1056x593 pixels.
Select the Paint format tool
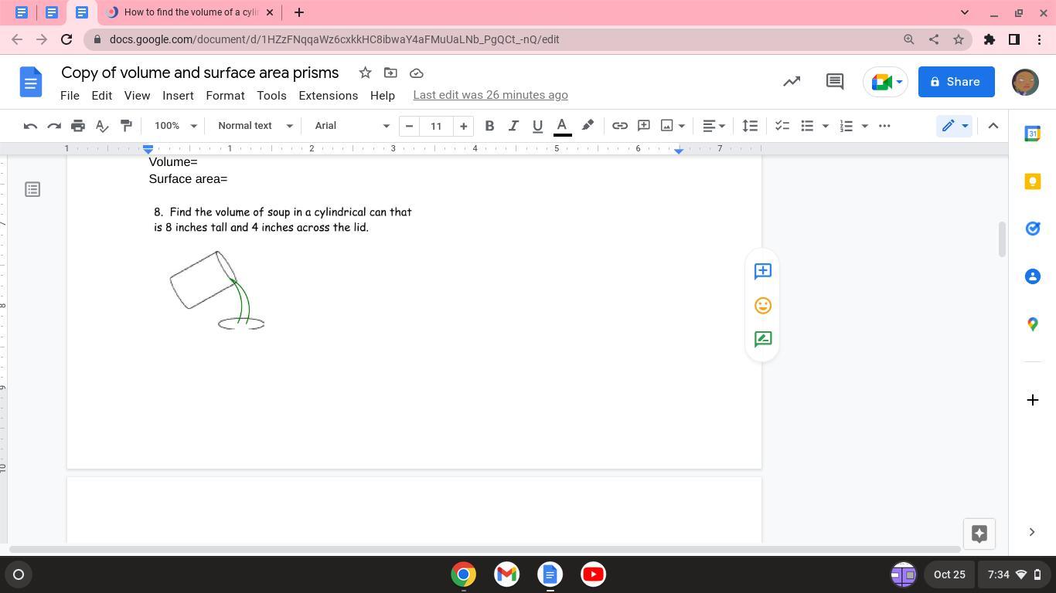(x=126, y=126)
